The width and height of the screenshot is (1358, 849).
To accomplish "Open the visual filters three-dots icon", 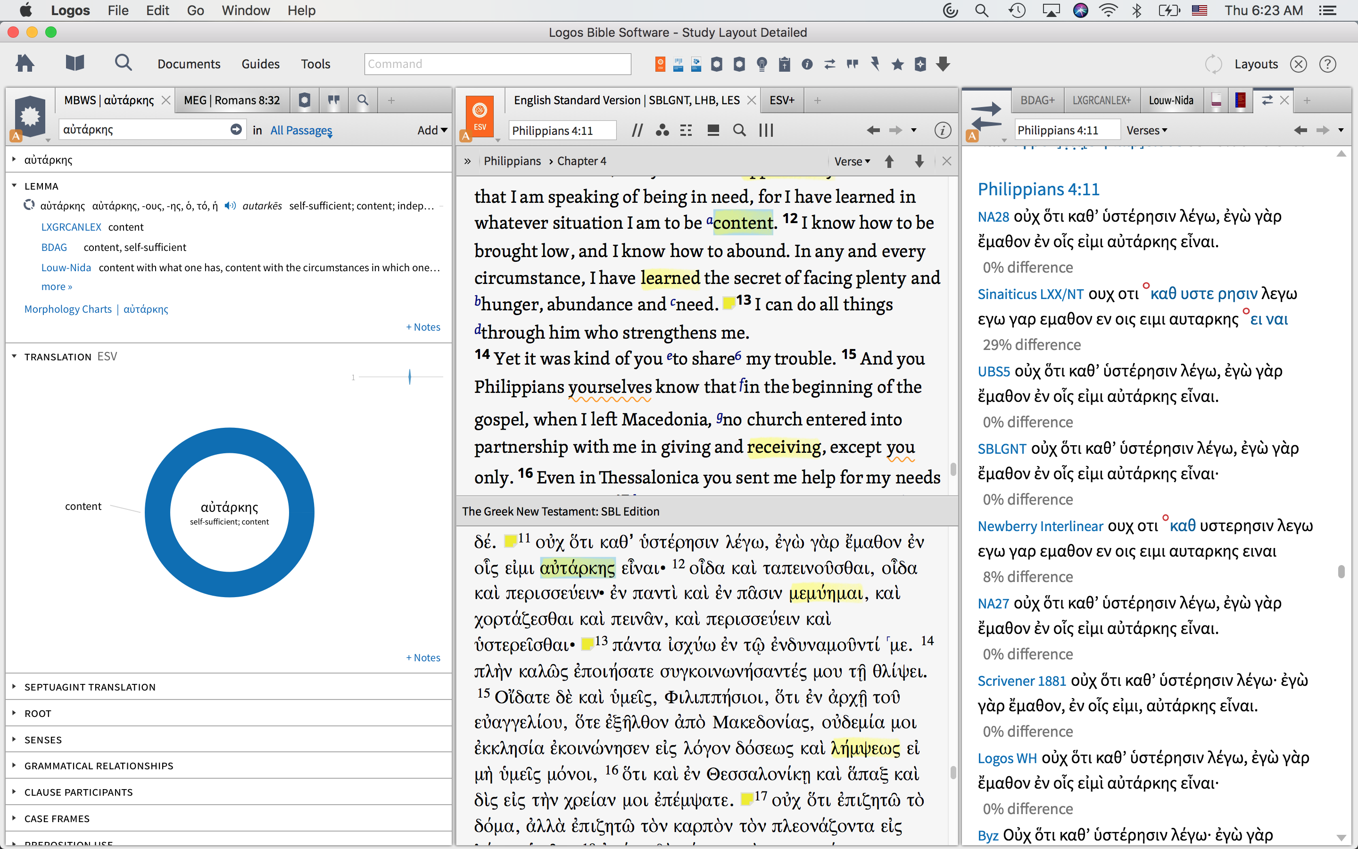I will [x=662, y=130].
